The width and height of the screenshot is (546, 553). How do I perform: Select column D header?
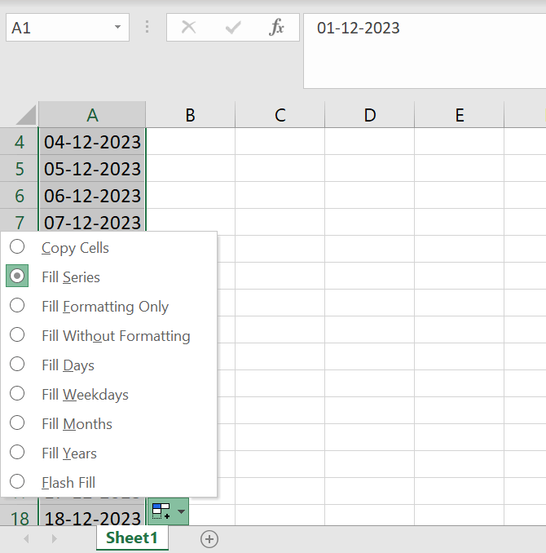[369, 115]
